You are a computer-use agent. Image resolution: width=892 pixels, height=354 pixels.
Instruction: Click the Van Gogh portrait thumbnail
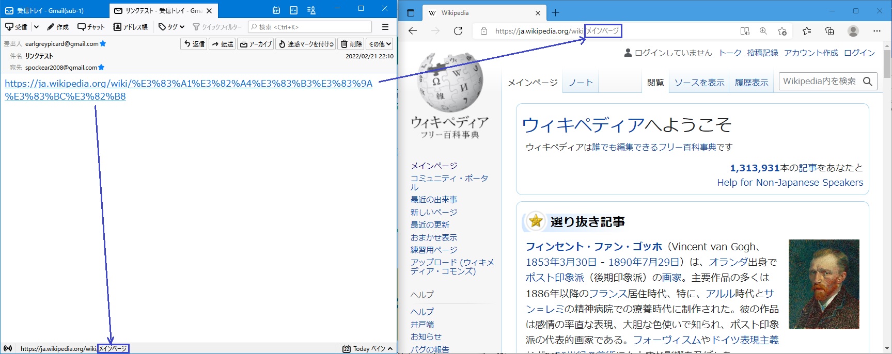(x=824, y=284)
